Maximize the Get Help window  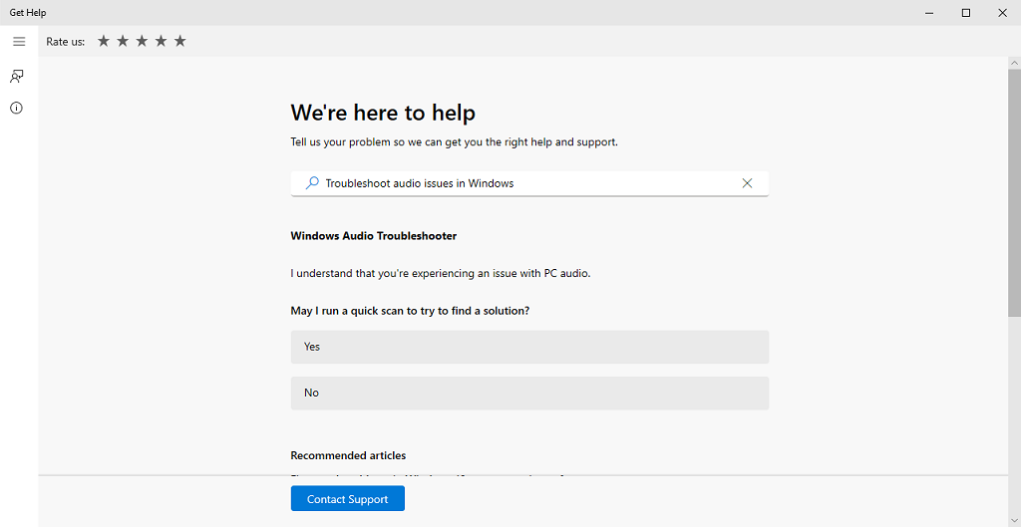click(965, 13)
